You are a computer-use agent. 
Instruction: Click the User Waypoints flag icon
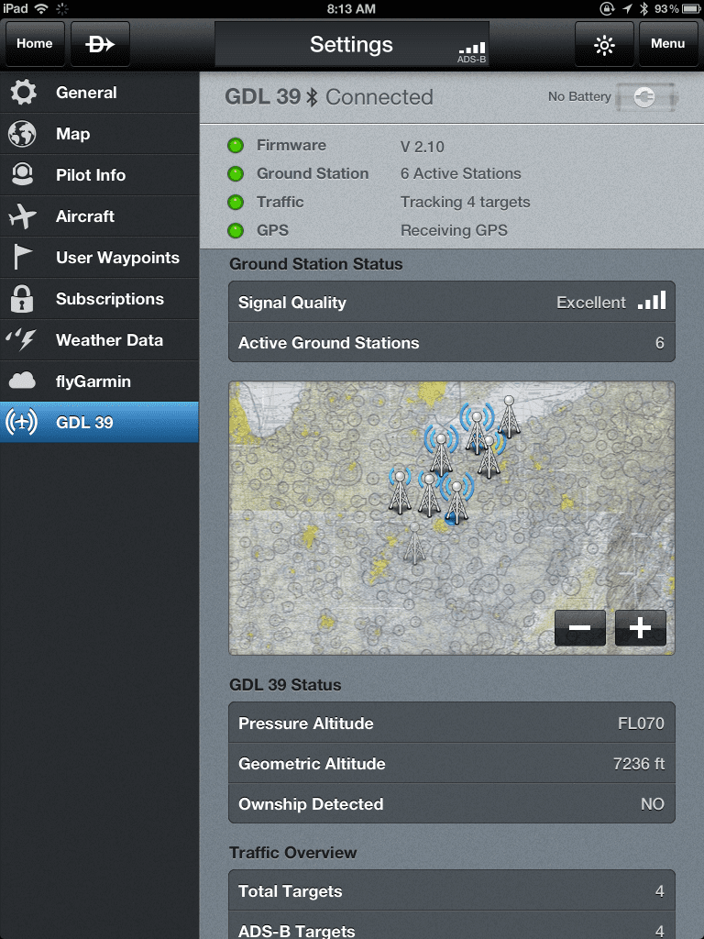(22, 257)
